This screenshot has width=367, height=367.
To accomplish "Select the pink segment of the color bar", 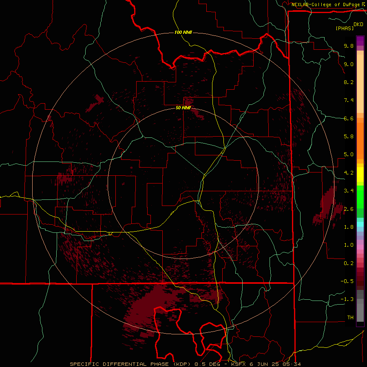I will (x=360, y=247).
